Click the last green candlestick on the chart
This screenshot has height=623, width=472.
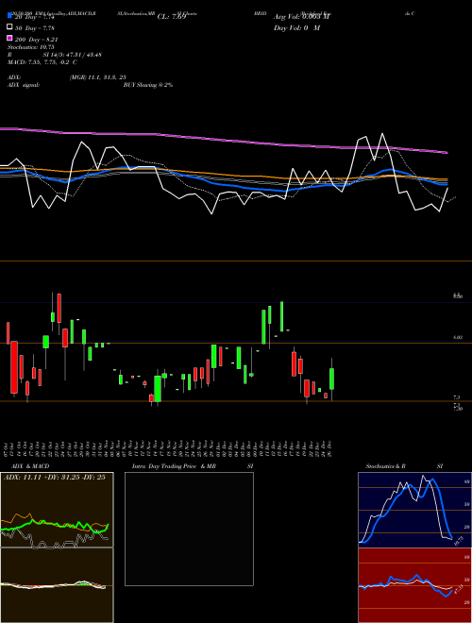(x=331, y=379)
